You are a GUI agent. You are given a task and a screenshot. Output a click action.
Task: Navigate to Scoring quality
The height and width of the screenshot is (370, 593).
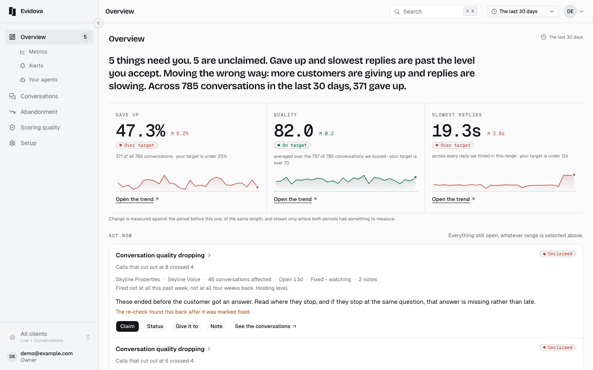click(x=49, y=127)
